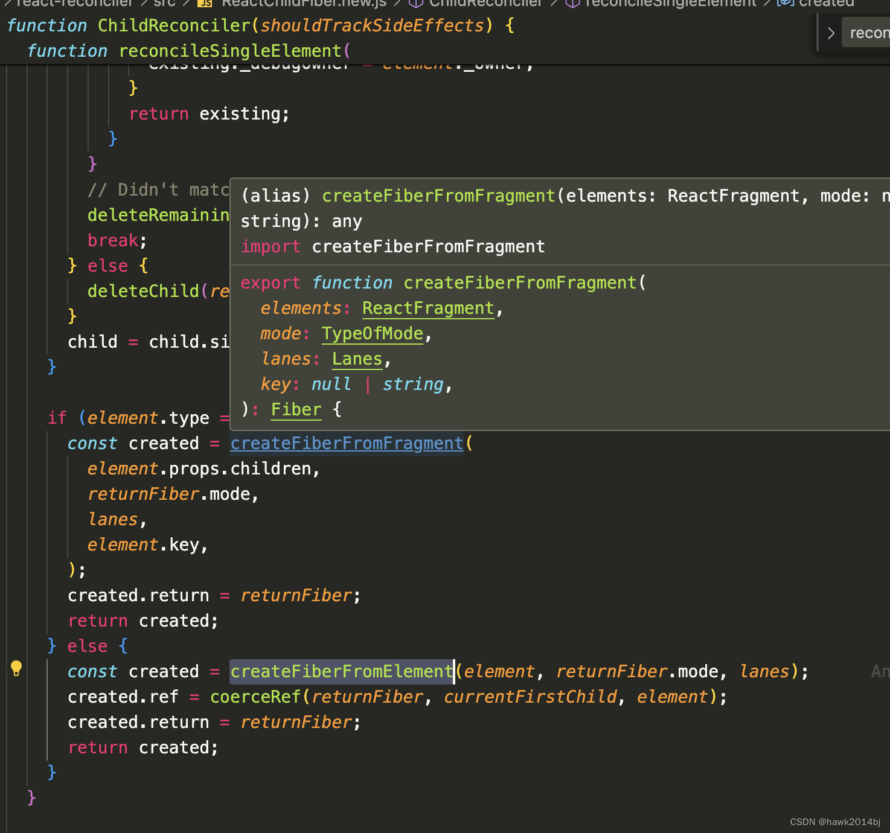The height and width of the screenshot is (833, 890).
Task: Follow the ReactFragment type link in hover
Action: click(428, 308)
